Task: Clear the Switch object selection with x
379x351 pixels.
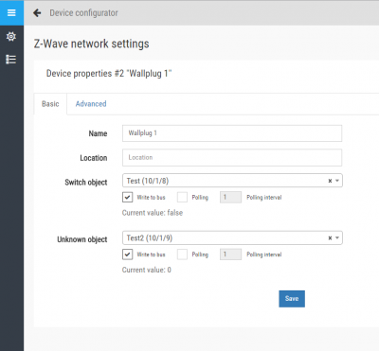Action: [330, 181]
